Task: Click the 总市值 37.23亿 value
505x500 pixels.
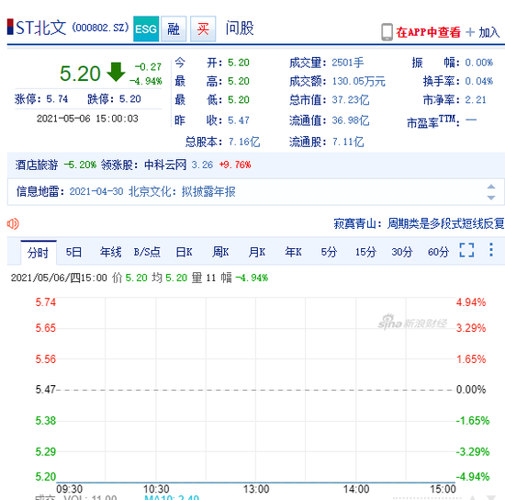Action: pyautogui.click(x=351, y=99)
